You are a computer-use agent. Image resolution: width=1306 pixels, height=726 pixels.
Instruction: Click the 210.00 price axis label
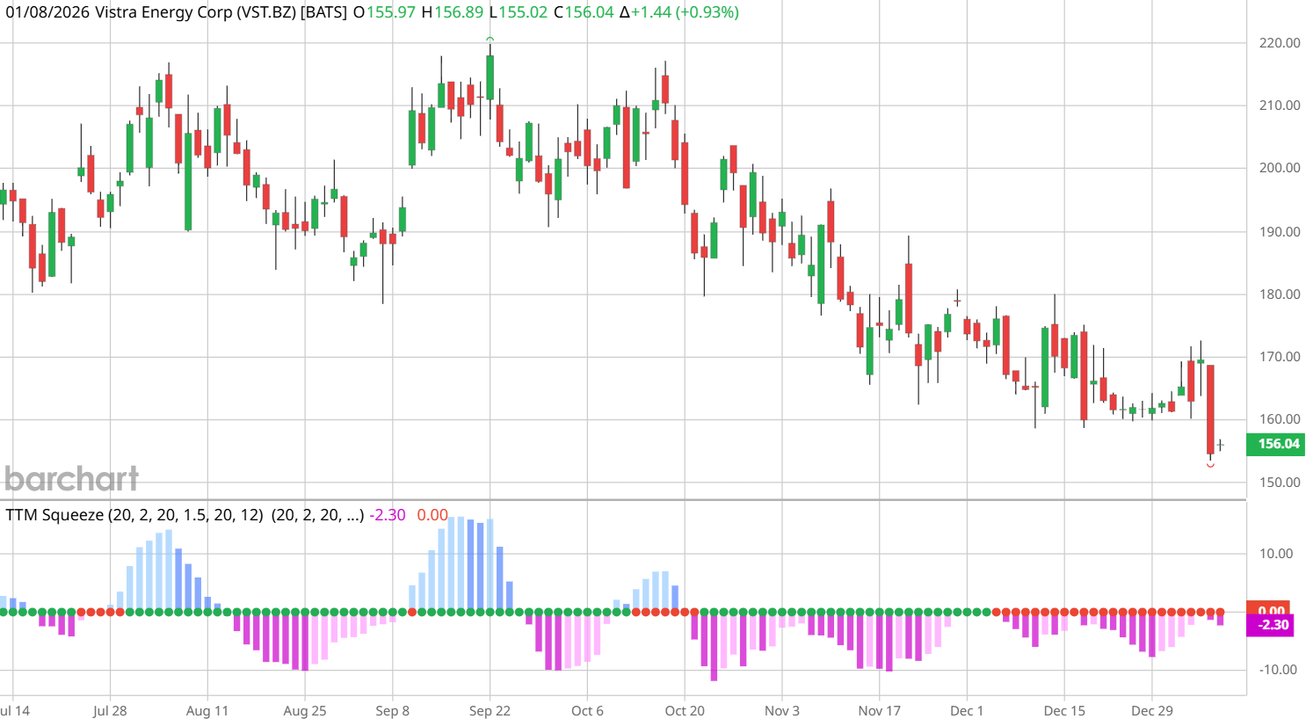[1280, 105]
